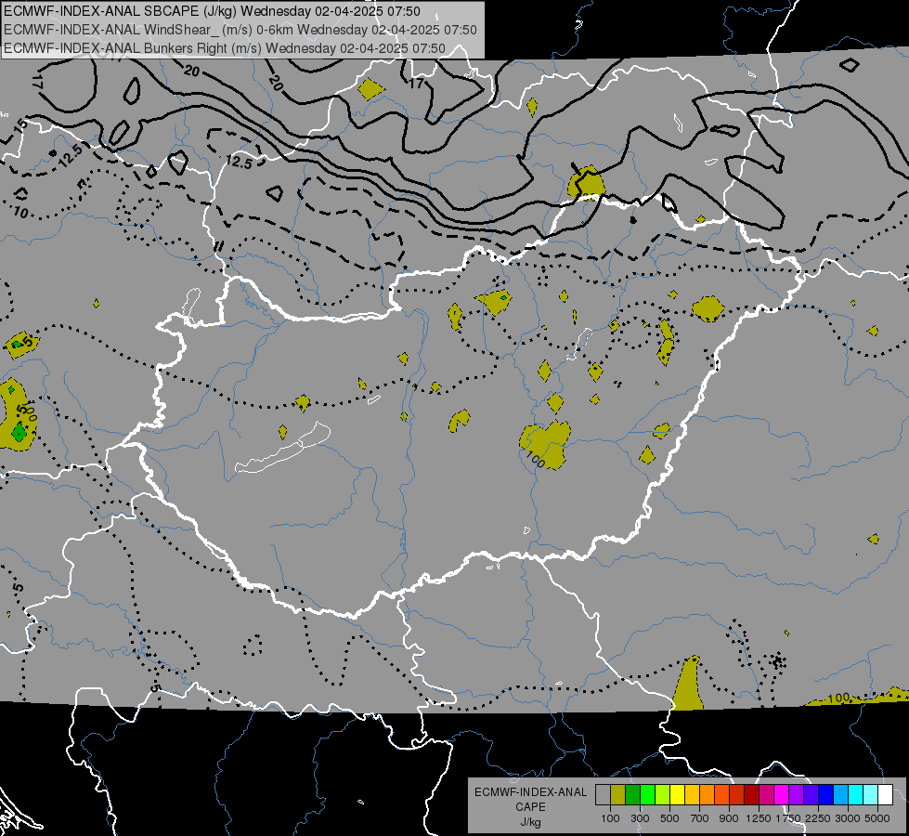This screenshot has width=909, height=836.
Task: Click the Bunkers Right title line
Action: point(225,48)
